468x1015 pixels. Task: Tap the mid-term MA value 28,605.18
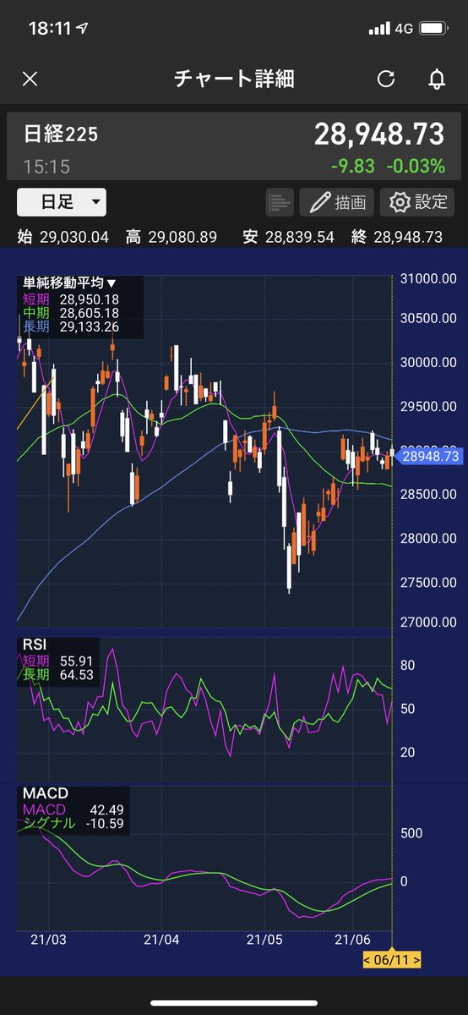90,313
